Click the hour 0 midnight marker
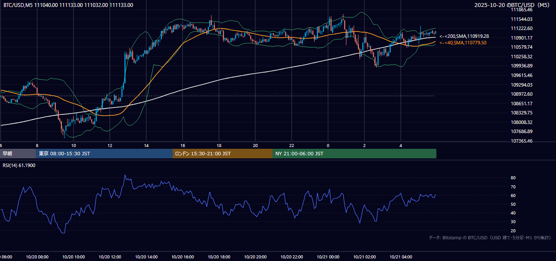This screenshot has height=261, width=556. tap(328, 145)
